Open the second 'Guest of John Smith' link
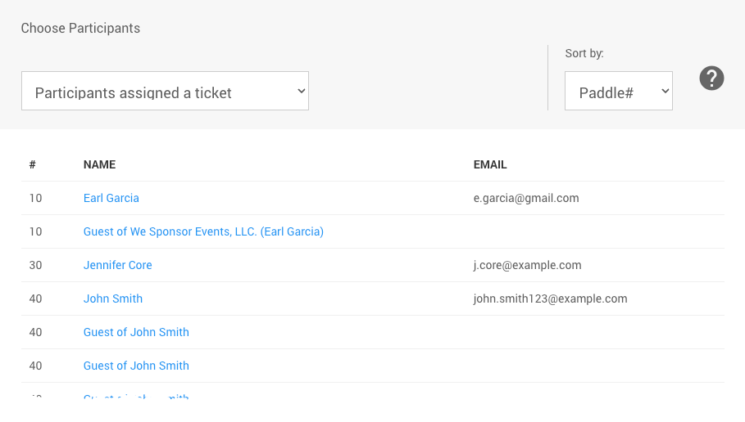Image resolution: width=745 pixels, height=422 pixels. coord(136,366)
